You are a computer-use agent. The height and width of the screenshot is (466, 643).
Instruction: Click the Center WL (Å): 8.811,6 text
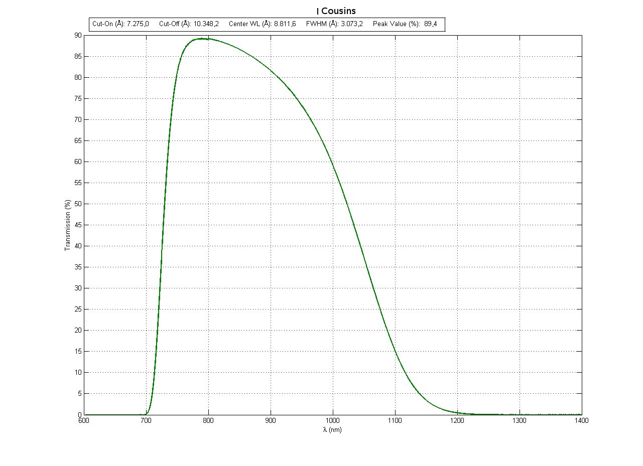(262, 24)
